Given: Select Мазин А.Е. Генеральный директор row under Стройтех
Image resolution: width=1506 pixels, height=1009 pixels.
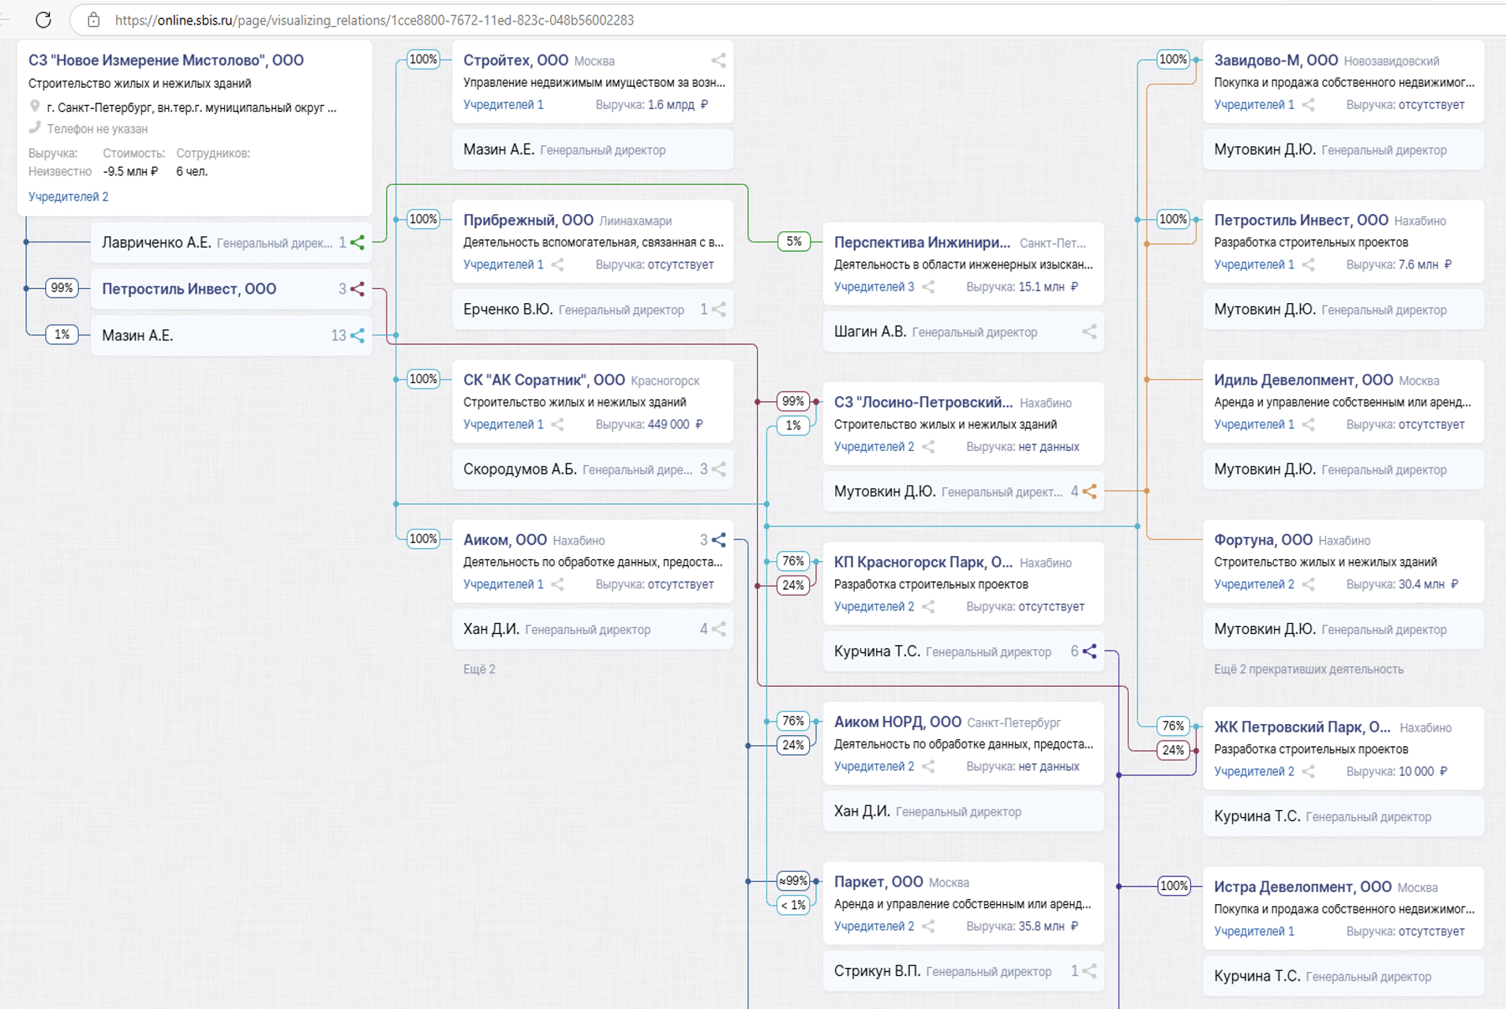Looking at the screenshot, I should coord(593,150).
